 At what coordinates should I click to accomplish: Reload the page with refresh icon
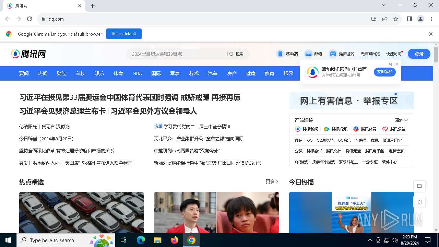click(x=29, y=19)
